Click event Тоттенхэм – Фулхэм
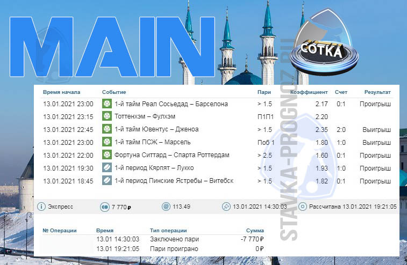Screen dimensions: 407x265 pos(145,116)
